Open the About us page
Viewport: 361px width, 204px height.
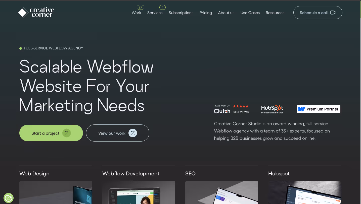226,13
